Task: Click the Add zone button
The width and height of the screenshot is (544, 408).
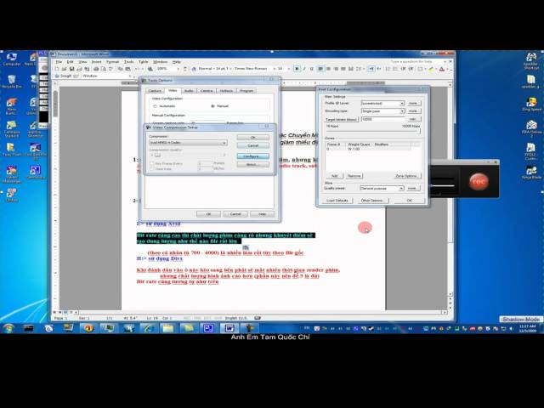Action: click(334, 176)
